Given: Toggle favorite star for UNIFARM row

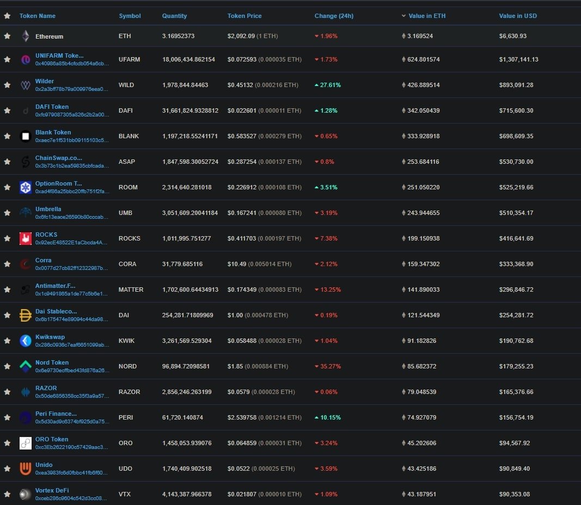Looking at the screenshot, I should point(7,59).
